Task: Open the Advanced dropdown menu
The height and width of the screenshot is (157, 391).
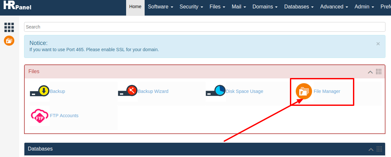Action: (x=334, y=6)
